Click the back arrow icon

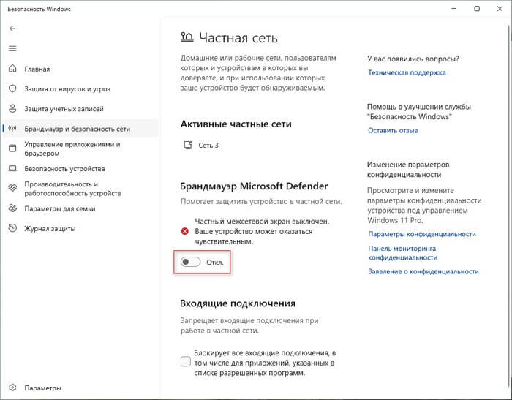pyautogui.click(x=12, y=29)
